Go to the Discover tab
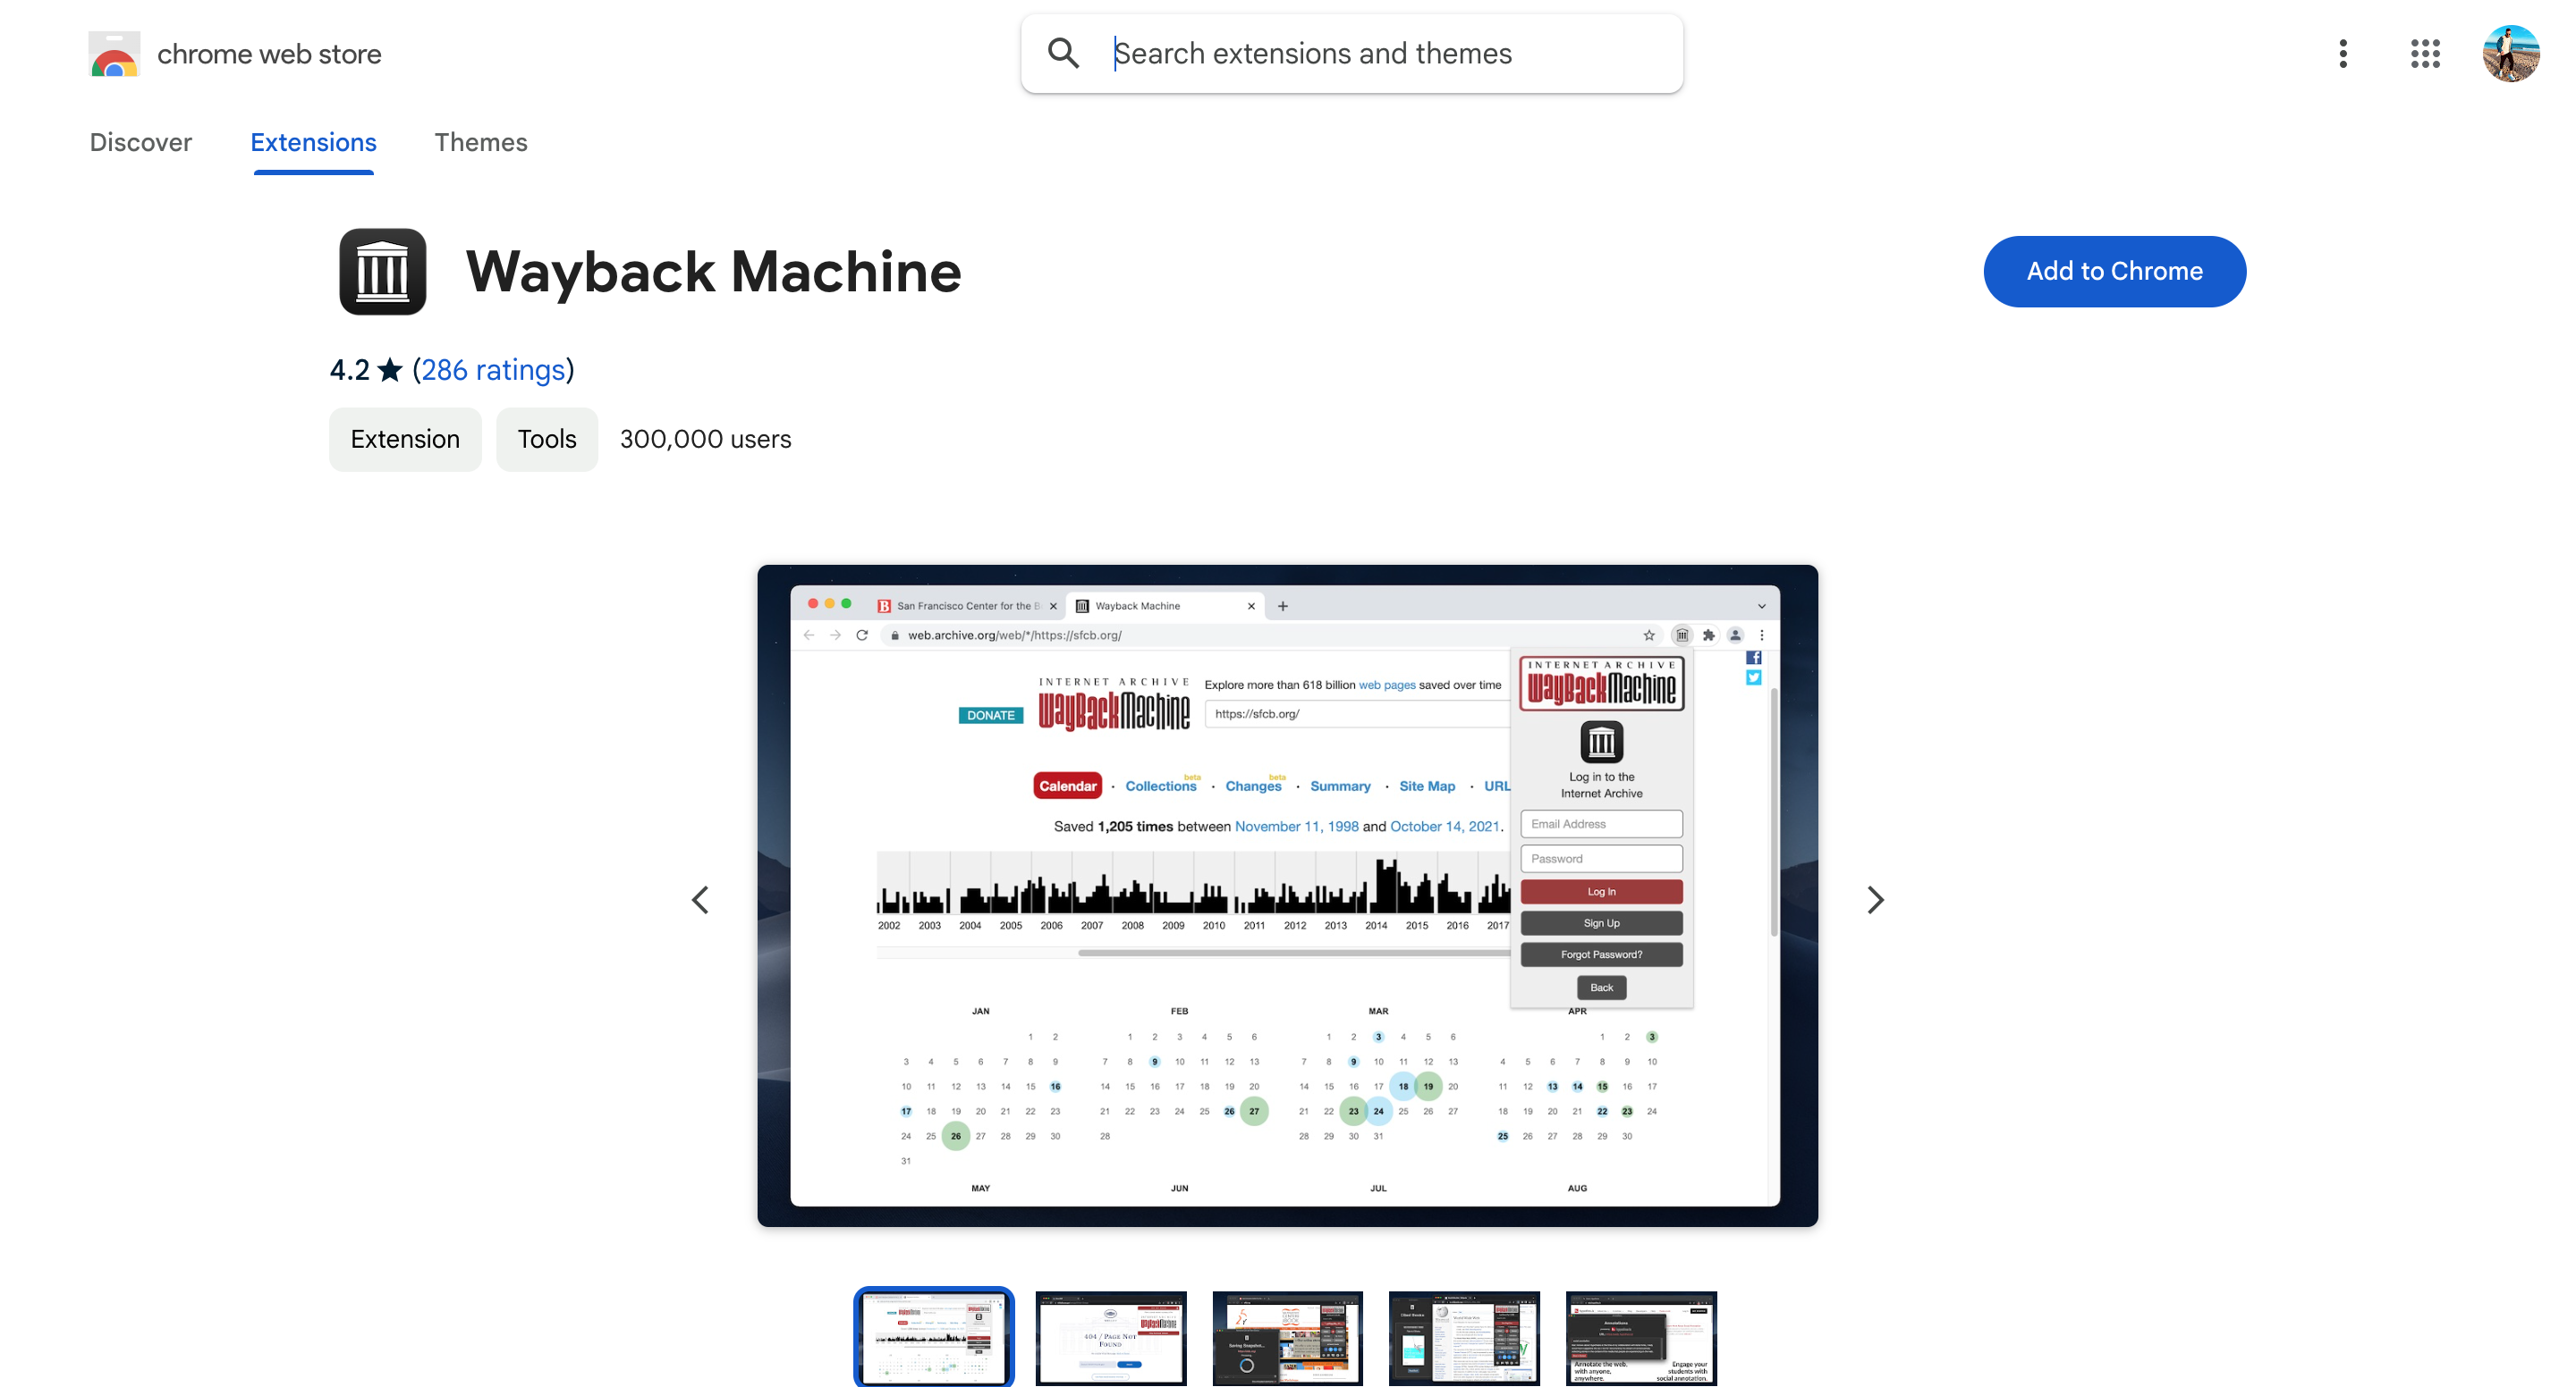 tap(141, 142)
